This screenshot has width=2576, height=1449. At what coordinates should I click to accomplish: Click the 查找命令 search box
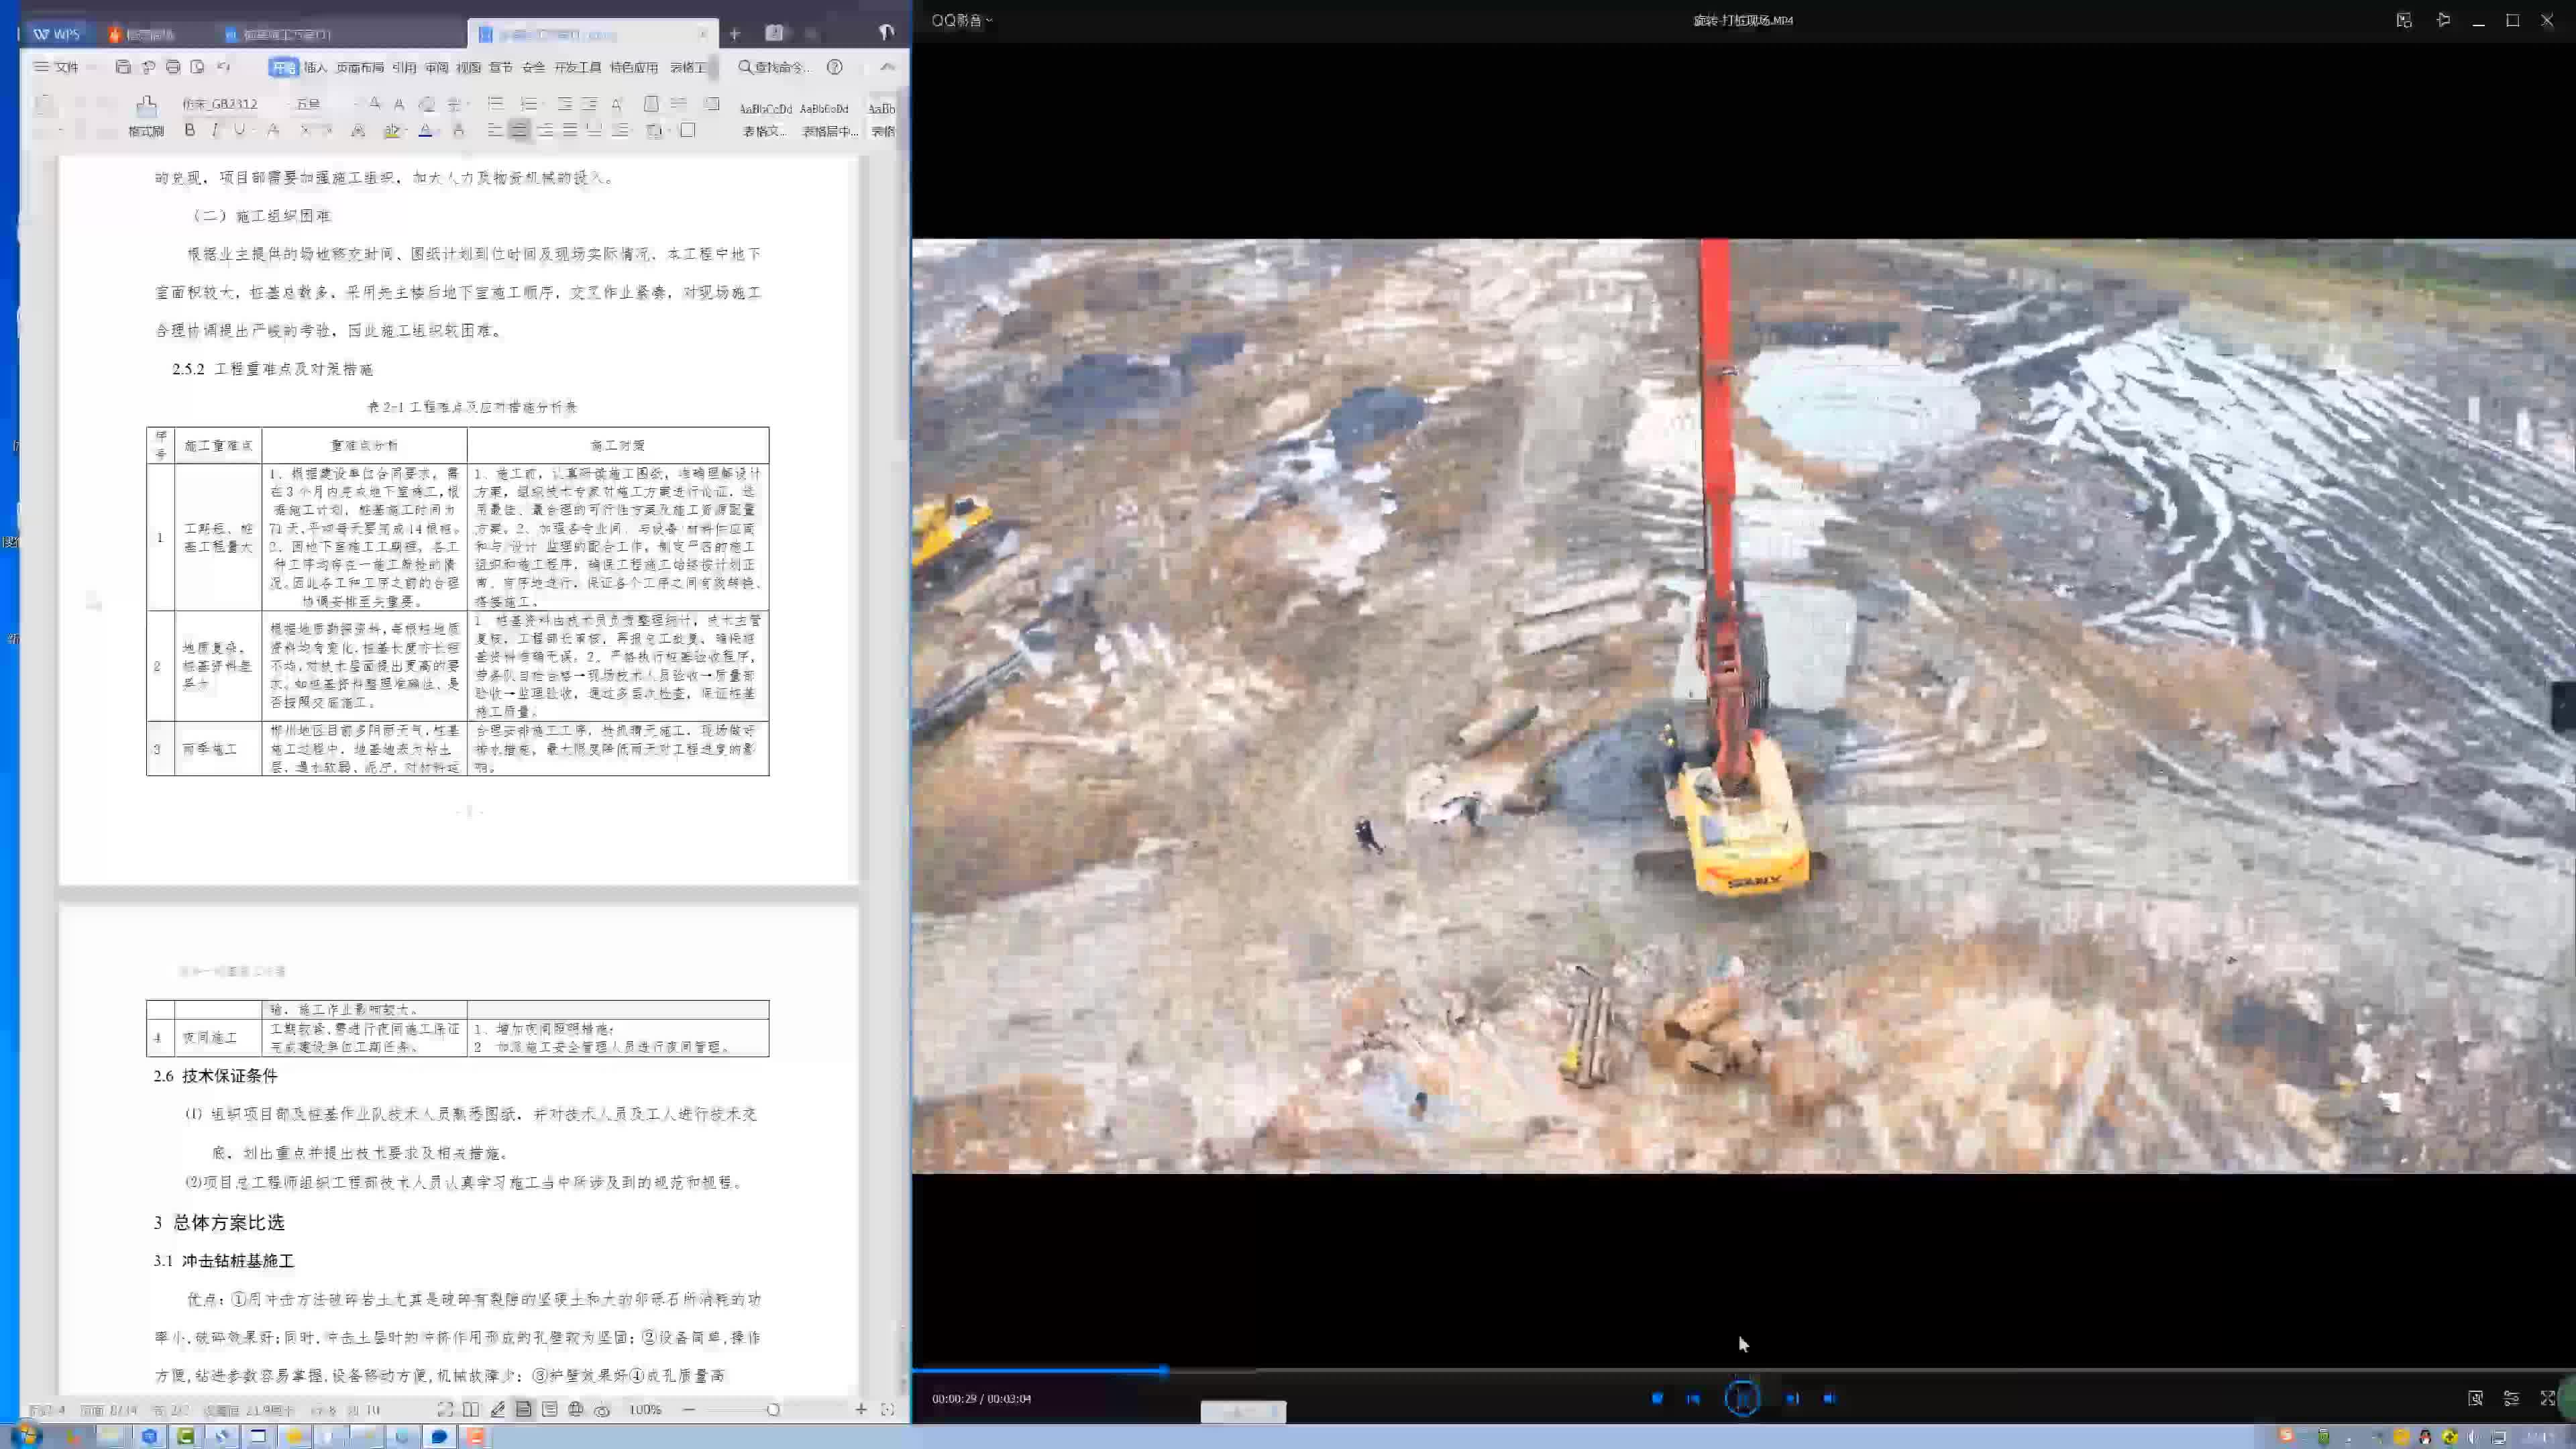pos(775,67)
